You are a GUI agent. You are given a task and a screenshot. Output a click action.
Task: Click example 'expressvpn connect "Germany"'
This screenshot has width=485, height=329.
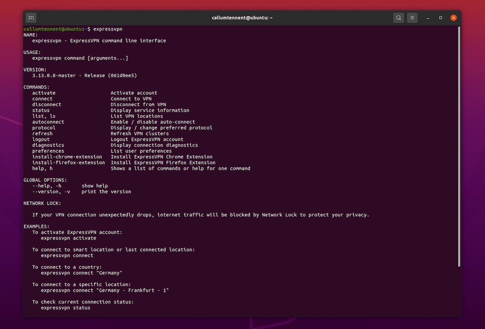(82, 273)
